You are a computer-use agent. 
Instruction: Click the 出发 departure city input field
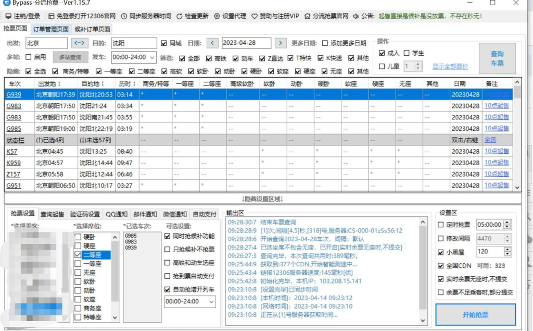click(46, 43)
